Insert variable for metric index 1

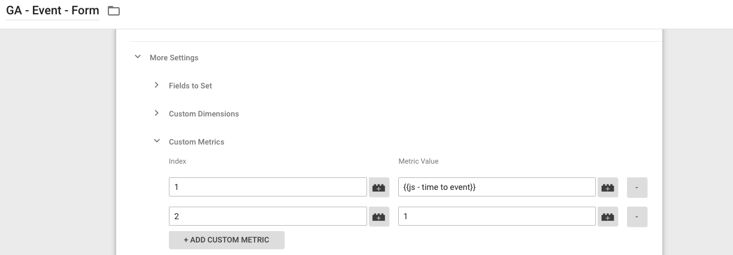(x=378, y=188)
